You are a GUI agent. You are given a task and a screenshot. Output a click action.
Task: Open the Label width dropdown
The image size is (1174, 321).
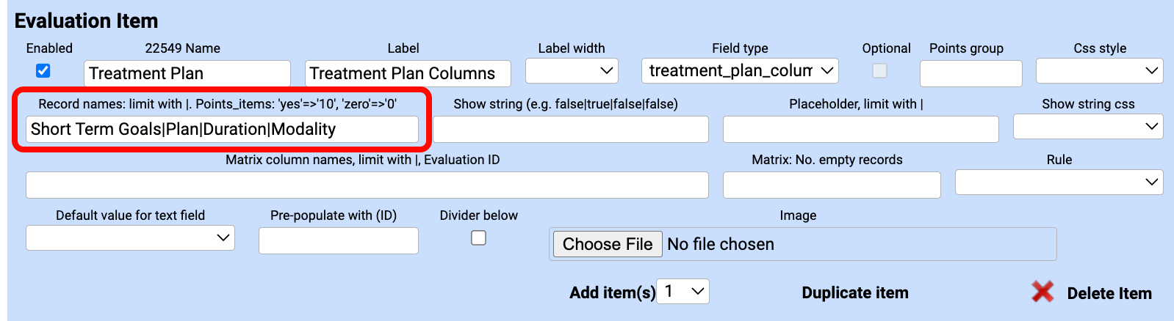[x=572, y=71]
